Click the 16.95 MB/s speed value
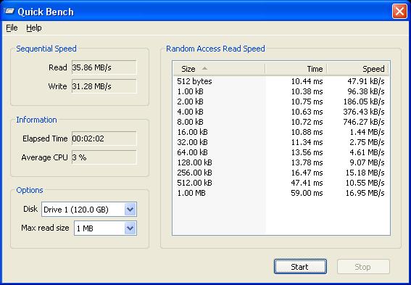Screen dimensions: 411x285 365,193
